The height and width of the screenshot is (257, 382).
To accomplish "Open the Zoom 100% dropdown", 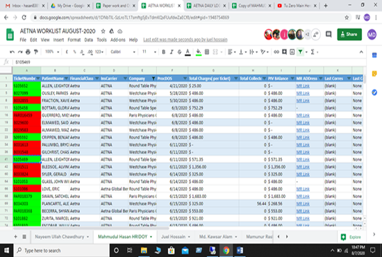I will pyautogui.click(x=52, y=51).
